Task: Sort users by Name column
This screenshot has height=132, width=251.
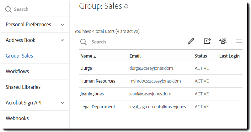Action: (86, 56)
